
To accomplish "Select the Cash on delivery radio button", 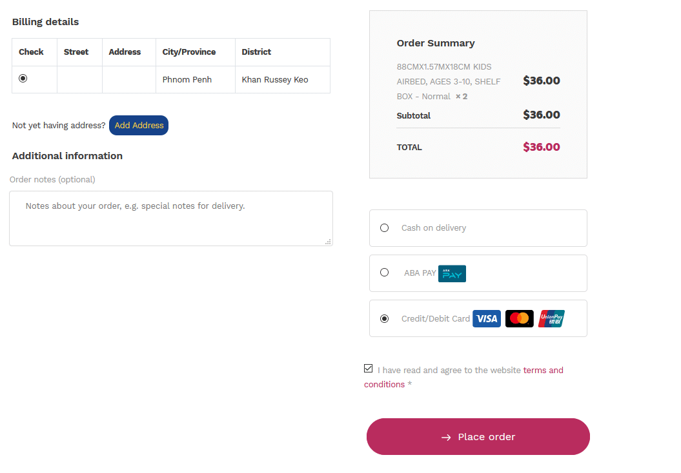I will [385, 227].
